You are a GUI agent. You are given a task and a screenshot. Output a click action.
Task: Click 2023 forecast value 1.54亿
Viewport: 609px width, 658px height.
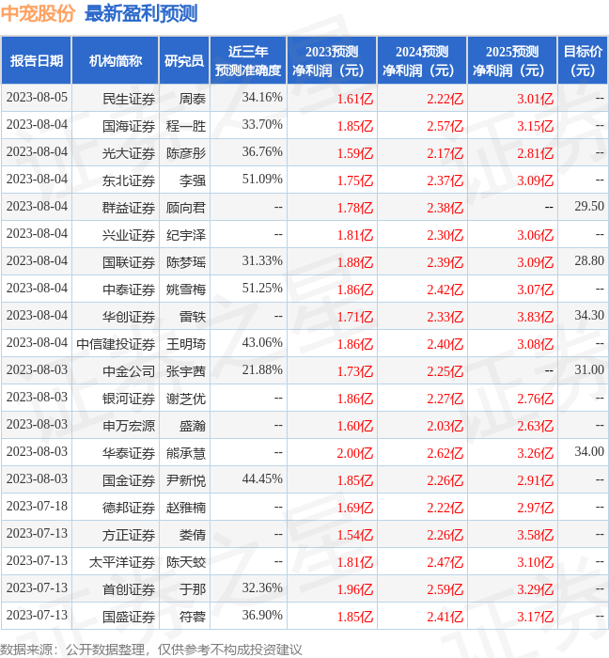355,536
